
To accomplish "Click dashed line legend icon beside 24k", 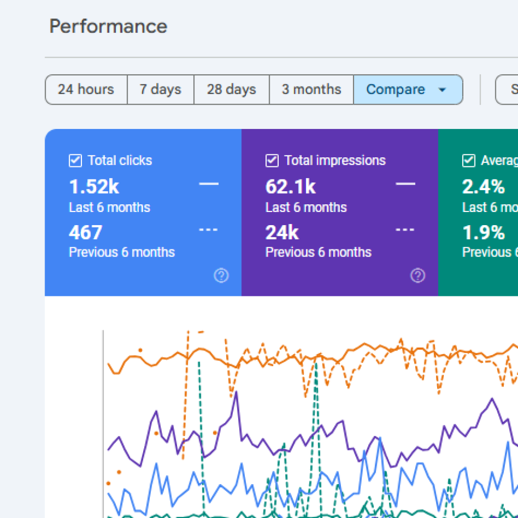I will tap(405, 230).
